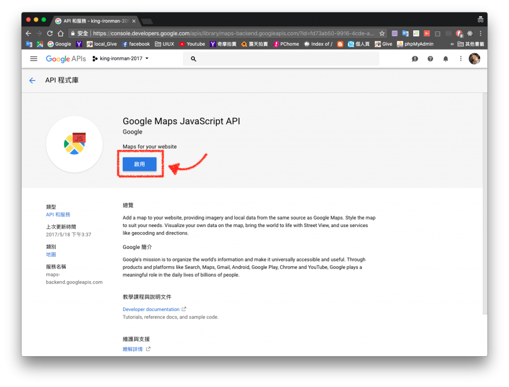
Task: Open the 地圖 category link
Action: click(51, 255)
